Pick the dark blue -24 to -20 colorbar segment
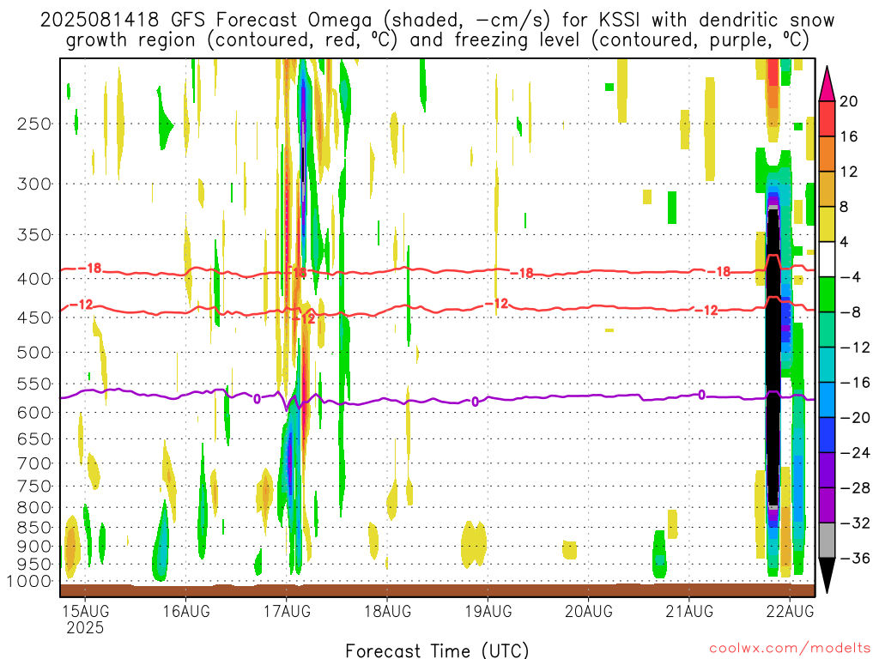The width and height of the screenshot is (879, 659). 827,435
